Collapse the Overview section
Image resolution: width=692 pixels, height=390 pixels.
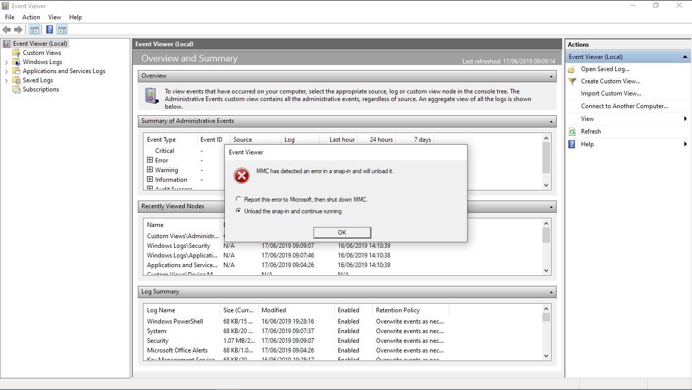(x=551, y=76)
